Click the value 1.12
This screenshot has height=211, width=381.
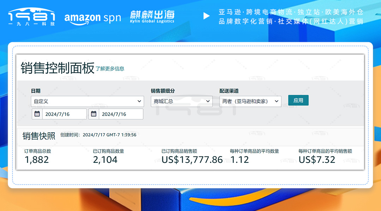(x=239, y=160)
